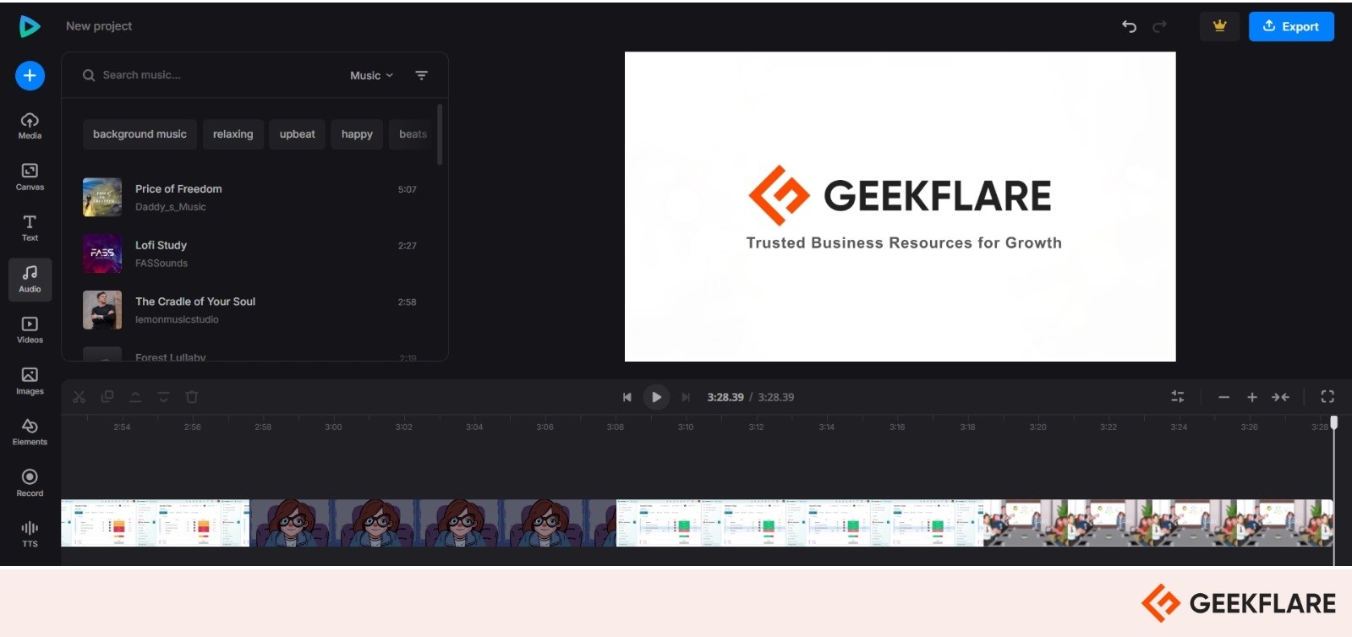Select the first dashboard screenshot clip
Viewport: 1352px width, 637px height.
pos(156,523)
